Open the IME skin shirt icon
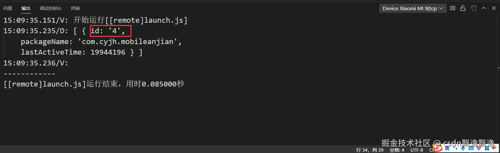500x153 pixels. [x=479, y=148]
